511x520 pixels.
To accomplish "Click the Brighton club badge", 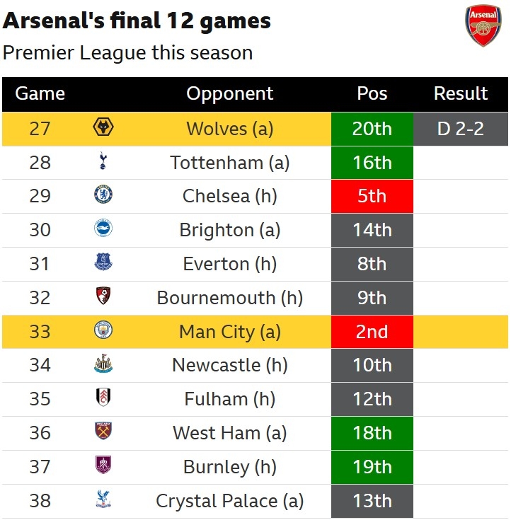I will pyautogui.click(x=103, y=229).
